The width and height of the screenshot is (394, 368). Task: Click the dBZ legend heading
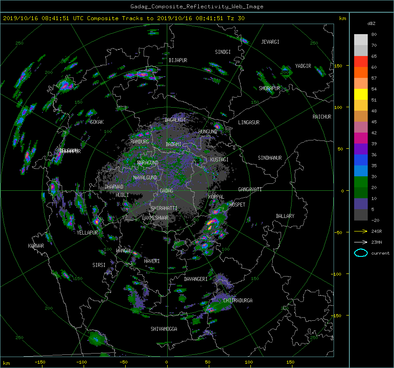(x=371, y=24)
